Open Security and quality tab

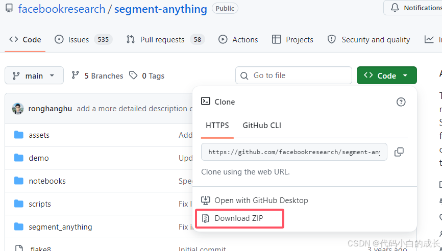point(369,39)
